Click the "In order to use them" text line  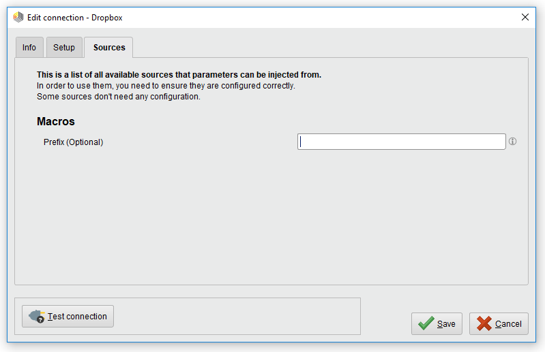pos(166,86)
